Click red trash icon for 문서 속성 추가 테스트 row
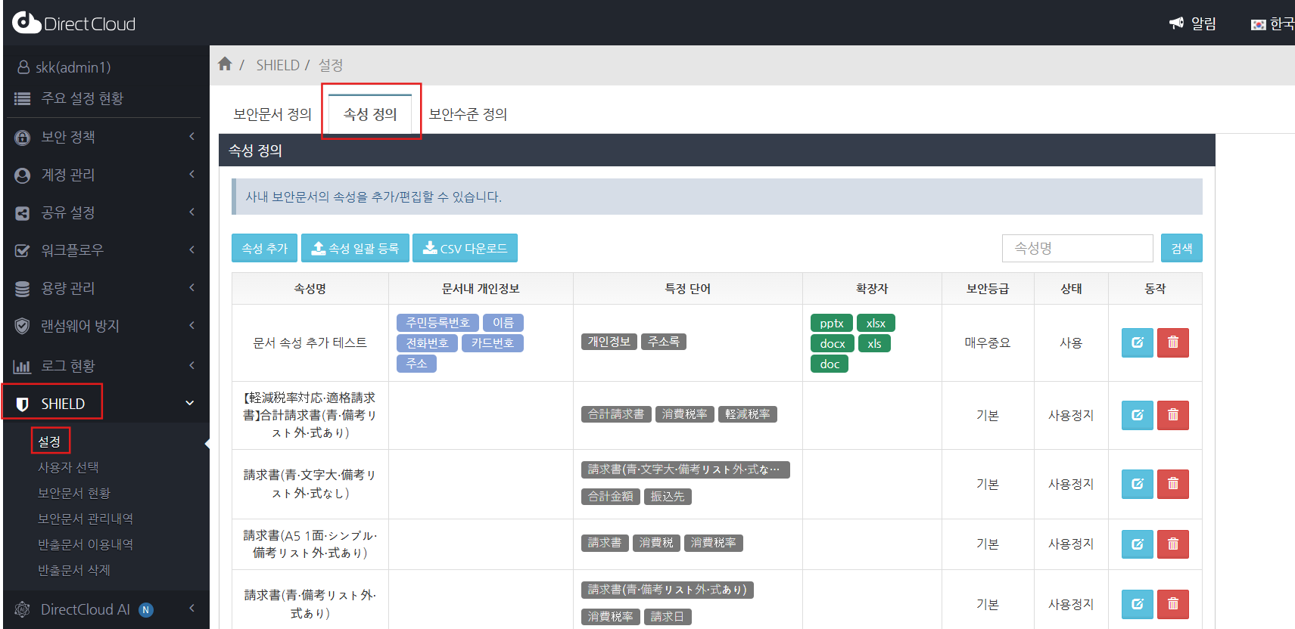 1172,342
